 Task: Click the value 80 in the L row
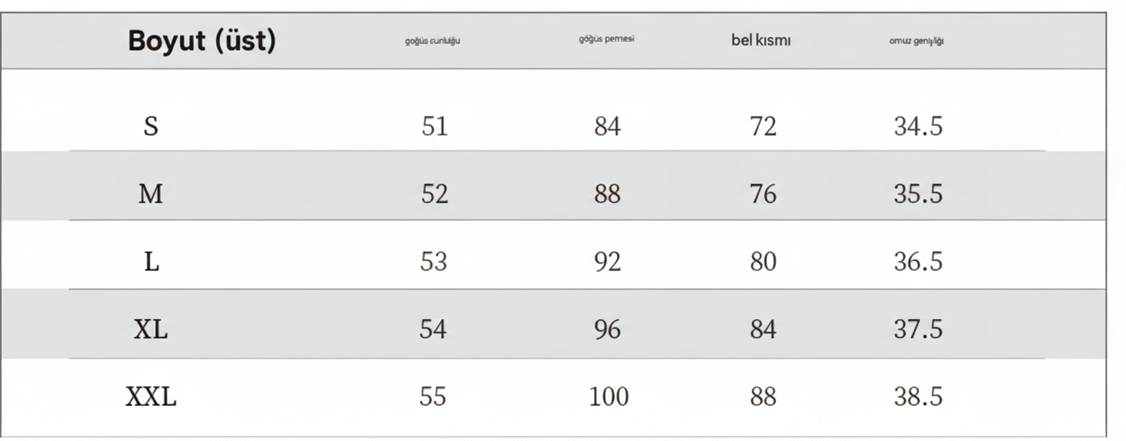763,262
